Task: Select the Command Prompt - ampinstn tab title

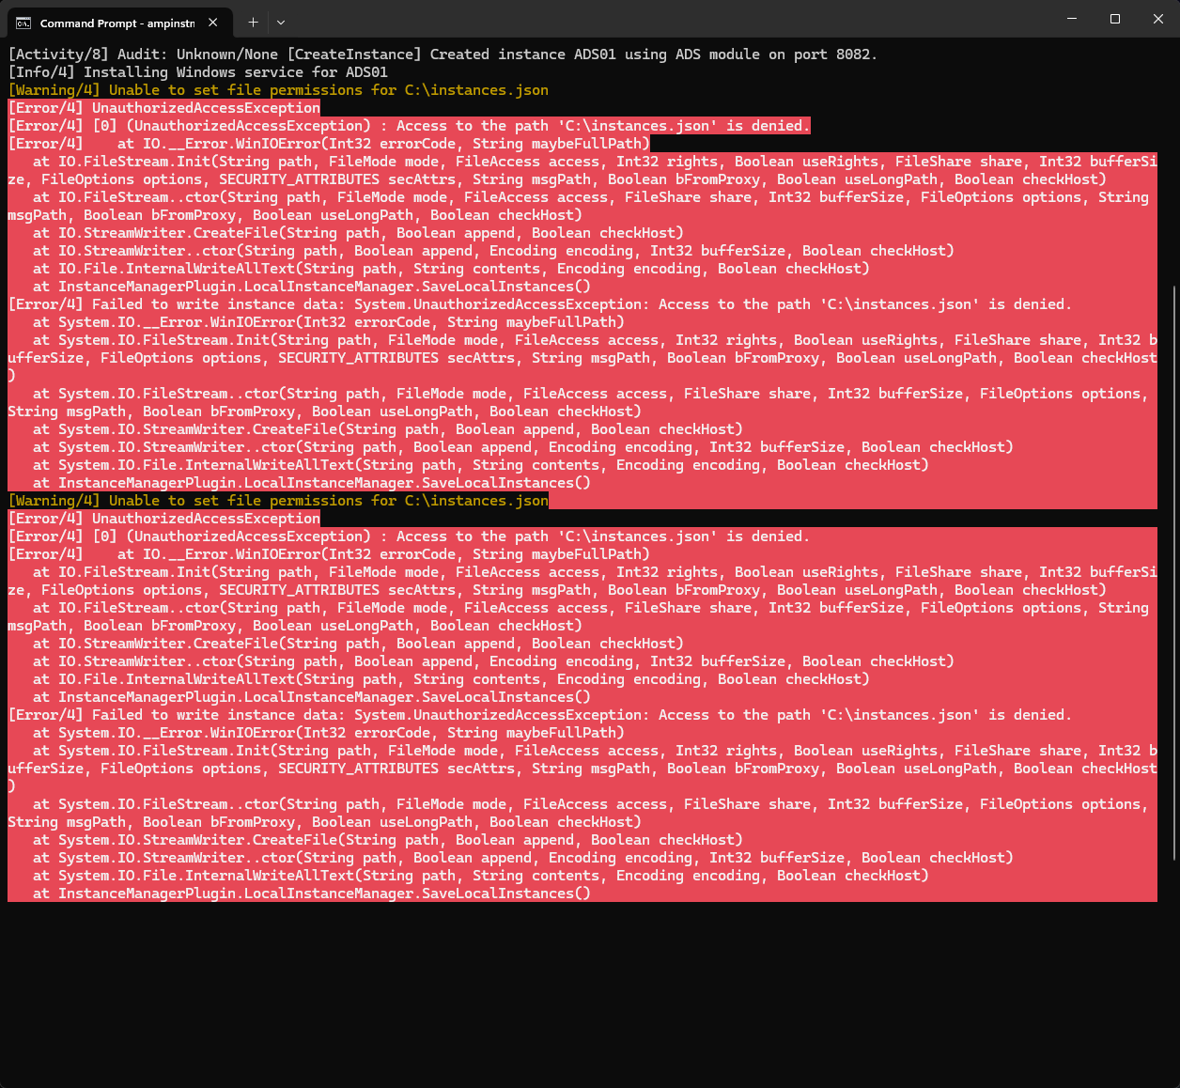Action: (x=116, y=23)
